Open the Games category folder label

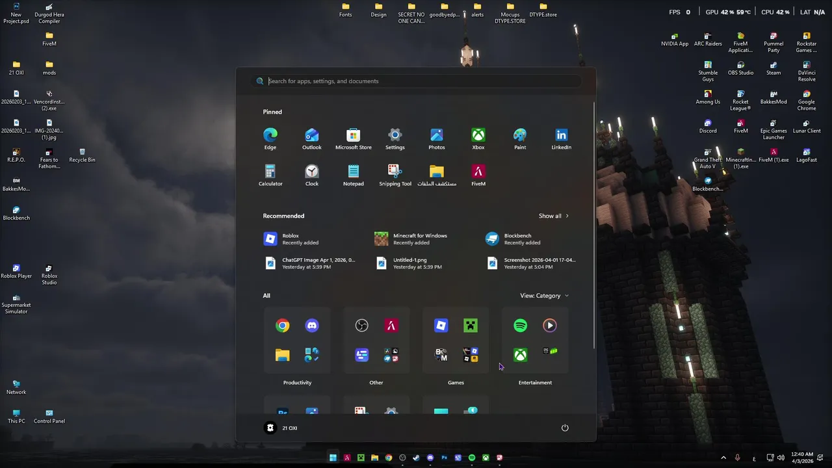(x=456, y=383)
